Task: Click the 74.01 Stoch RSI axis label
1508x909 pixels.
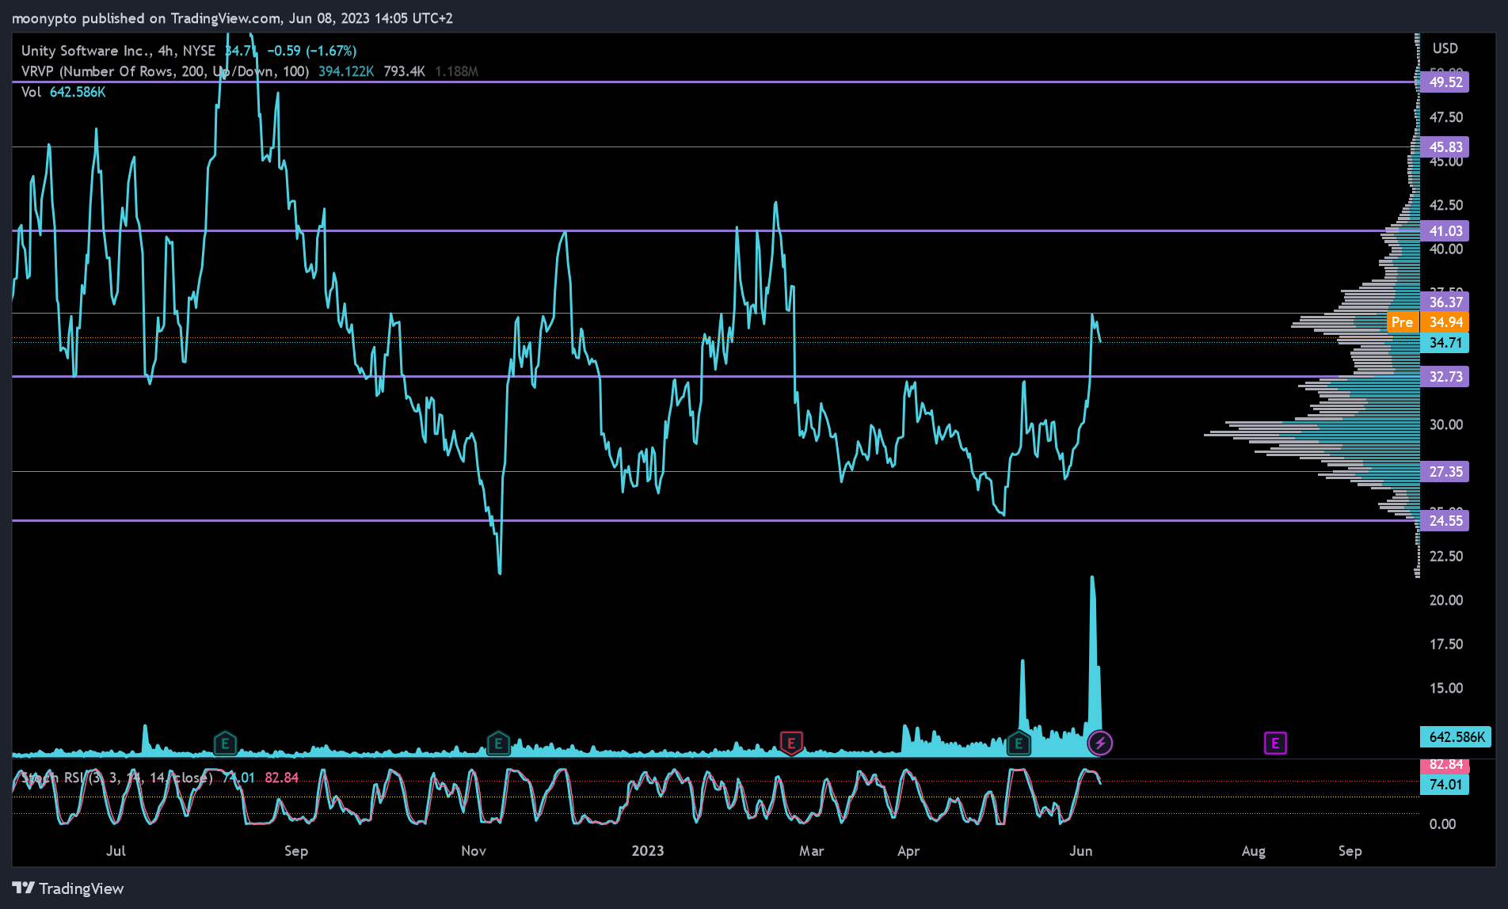Action: [x=1445, y=785]
